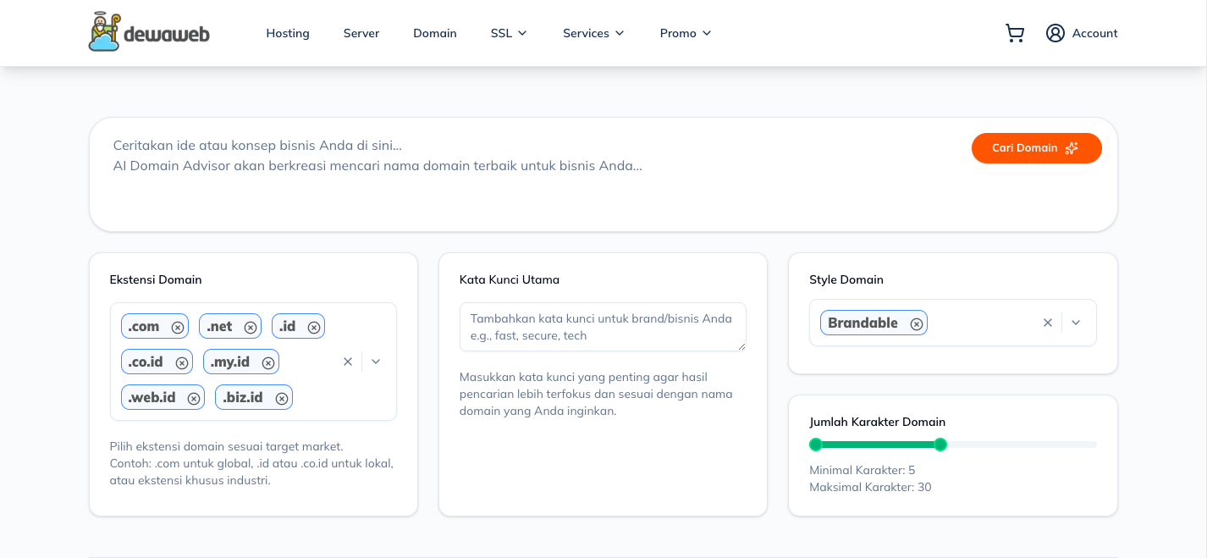1207x558 pixels.
Task: Click the Brandable tag label
Action: pyautogui.click(x=863, y=323)
